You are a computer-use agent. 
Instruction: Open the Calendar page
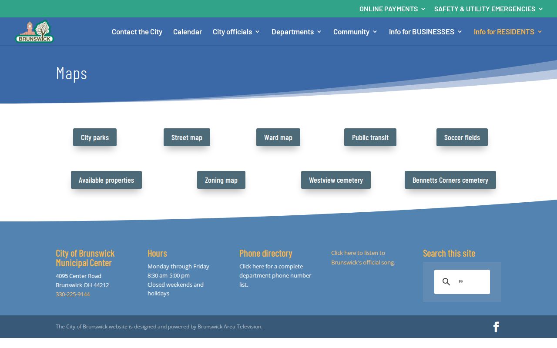(x=188, y=32)
